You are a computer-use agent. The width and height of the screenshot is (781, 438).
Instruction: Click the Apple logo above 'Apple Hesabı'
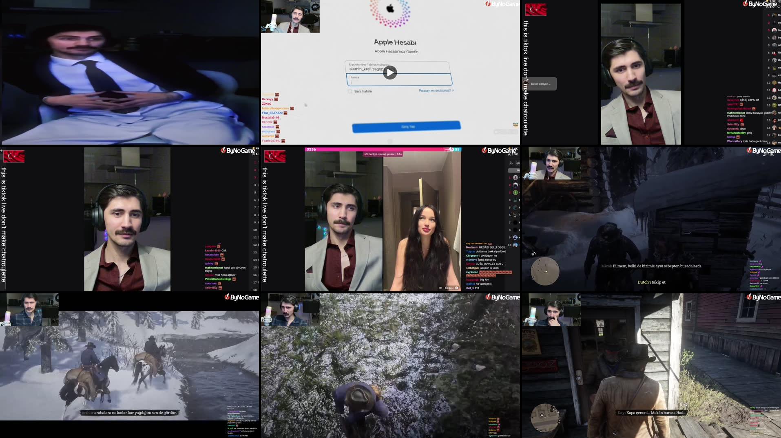390,9
